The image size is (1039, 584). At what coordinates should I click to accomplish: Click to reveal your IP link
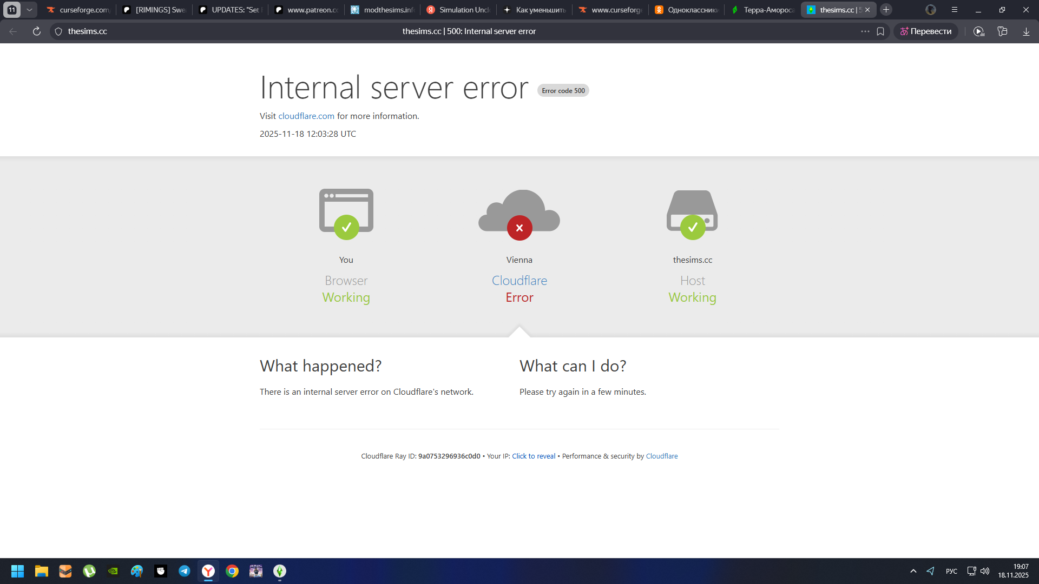(534, 456)
